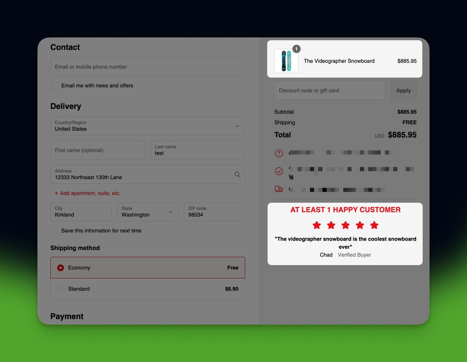
Task: Click the last red review star
Action: click(374, 225)
